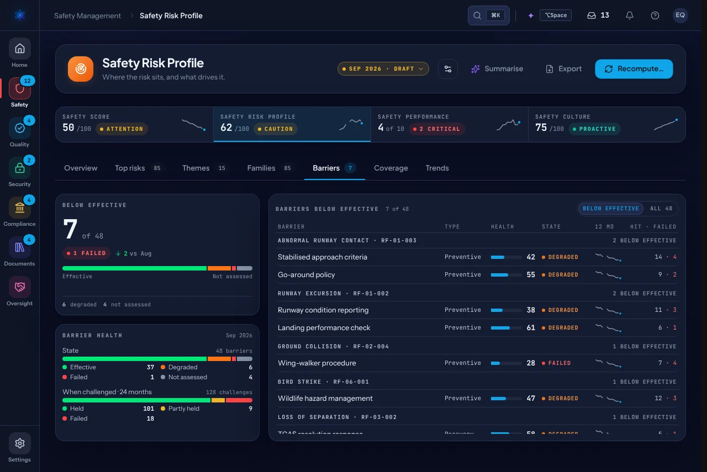Switch the table filter to All 48
The image size is (707, 472).
661,209
